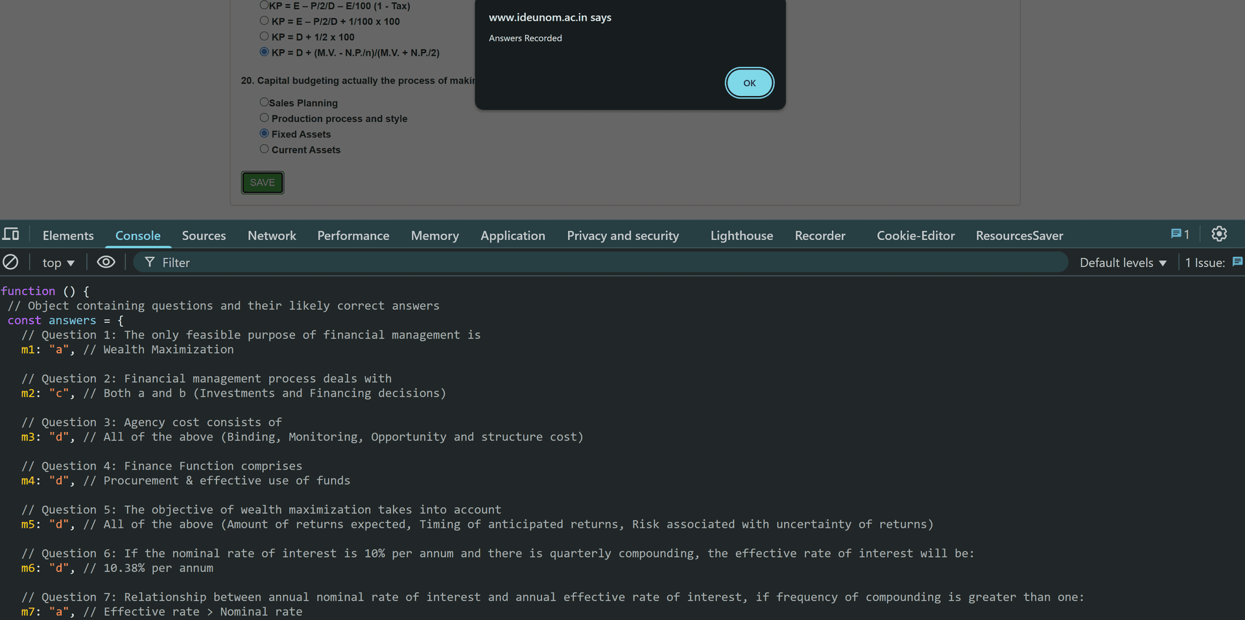Switch to the Lighthouse tab
This screenshot has height=620, width=1245.
tap(741, 235)
